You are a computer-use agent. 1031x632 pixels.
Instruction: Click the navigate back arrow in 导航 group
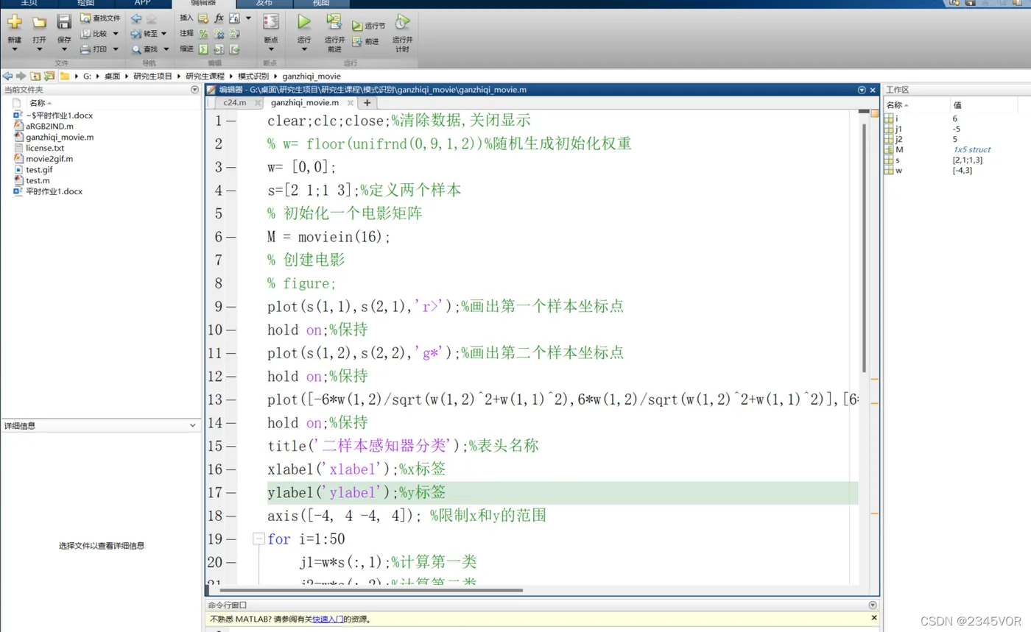[136, 18]
